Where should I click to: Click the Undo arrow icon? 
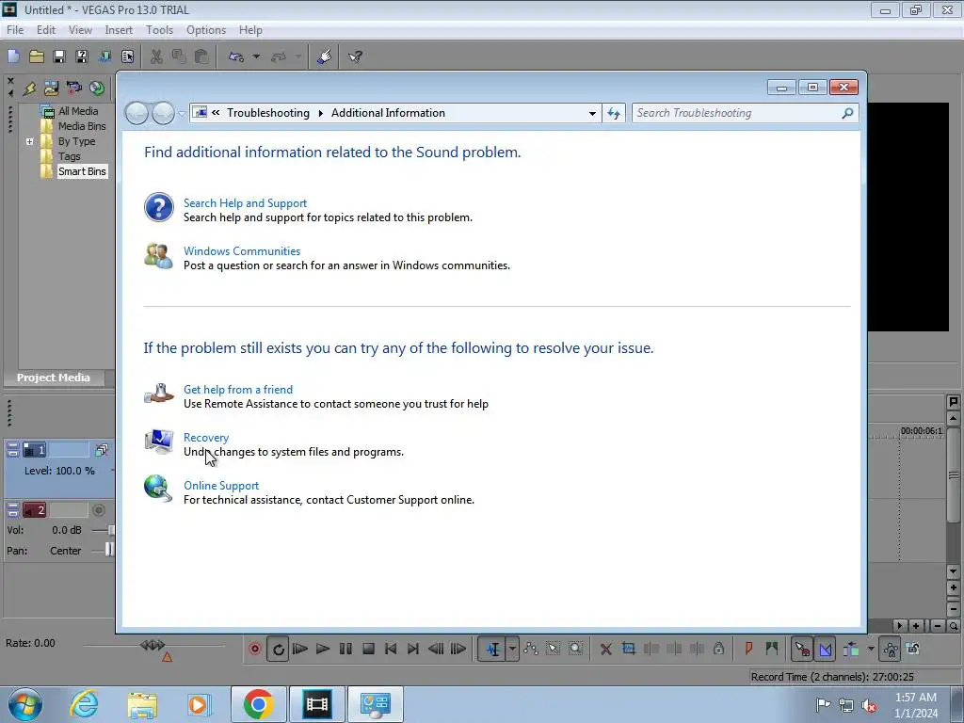tap(236, 56)
